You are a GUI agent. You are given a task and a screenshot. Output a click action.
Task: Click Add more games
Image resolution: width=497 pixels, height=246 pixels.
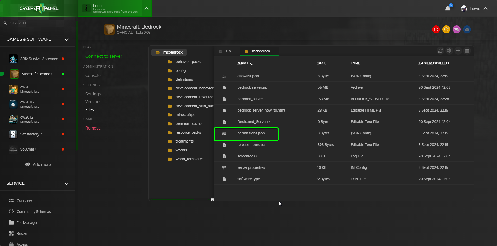tap(38, 164)
